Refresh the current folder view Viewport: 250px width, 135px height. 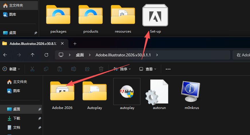click(46, 55)
